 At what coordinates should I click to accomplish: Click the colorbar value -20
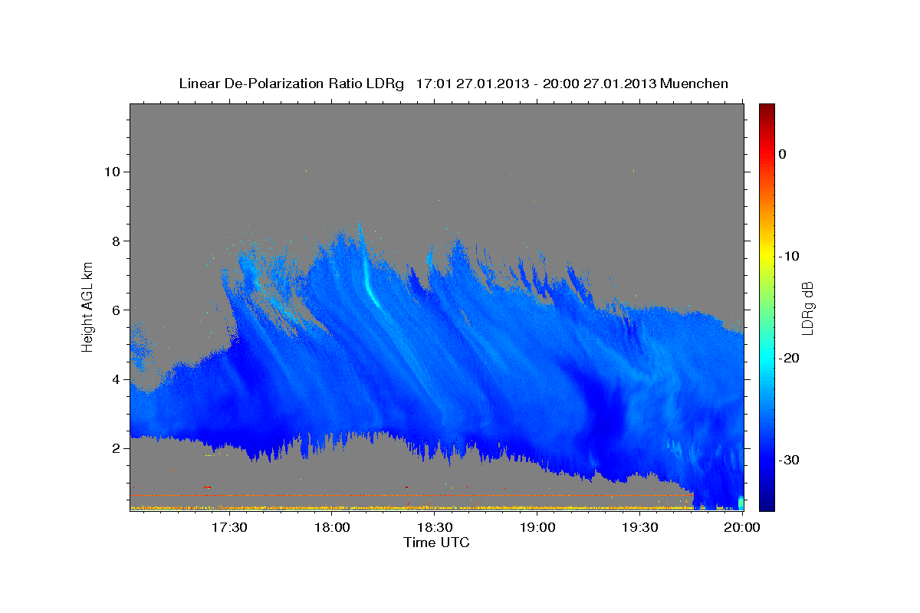pyautogui.click(x=789, y=358)
